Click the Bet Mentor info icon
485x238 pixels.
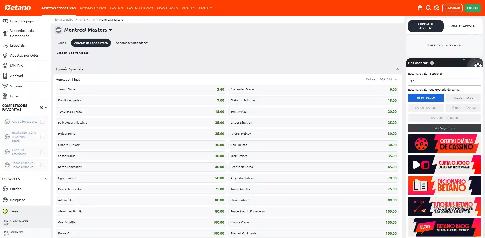[x=432, y=63]
